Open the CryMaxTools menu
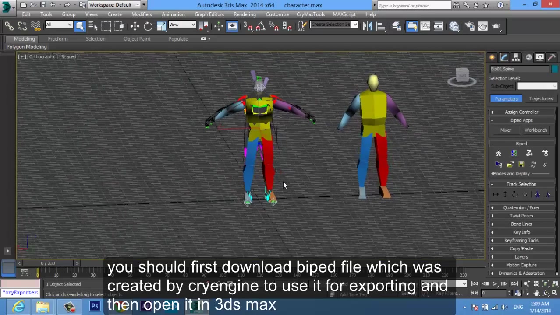560x315 pixels. pos(310,14)
